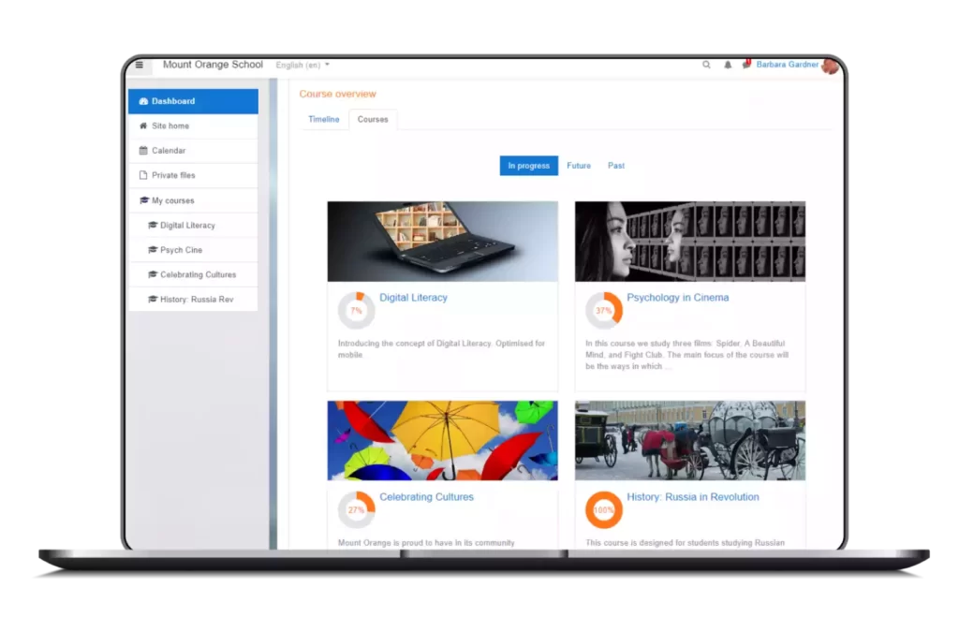Open the Psychology in Cinema course link
The width and height of the screenshot is (959, 632).
[677, 298]
